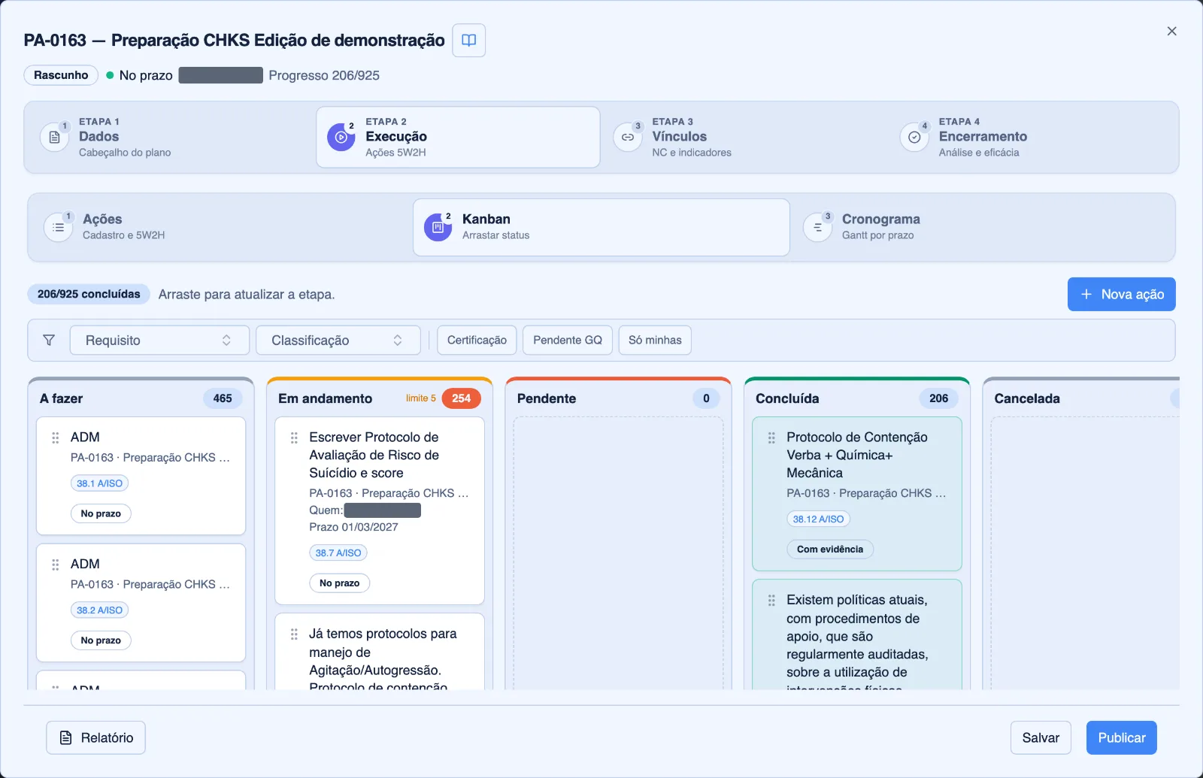Click the Etapa 4 Encerramento check icon
1203x778 pixels.
914,138
